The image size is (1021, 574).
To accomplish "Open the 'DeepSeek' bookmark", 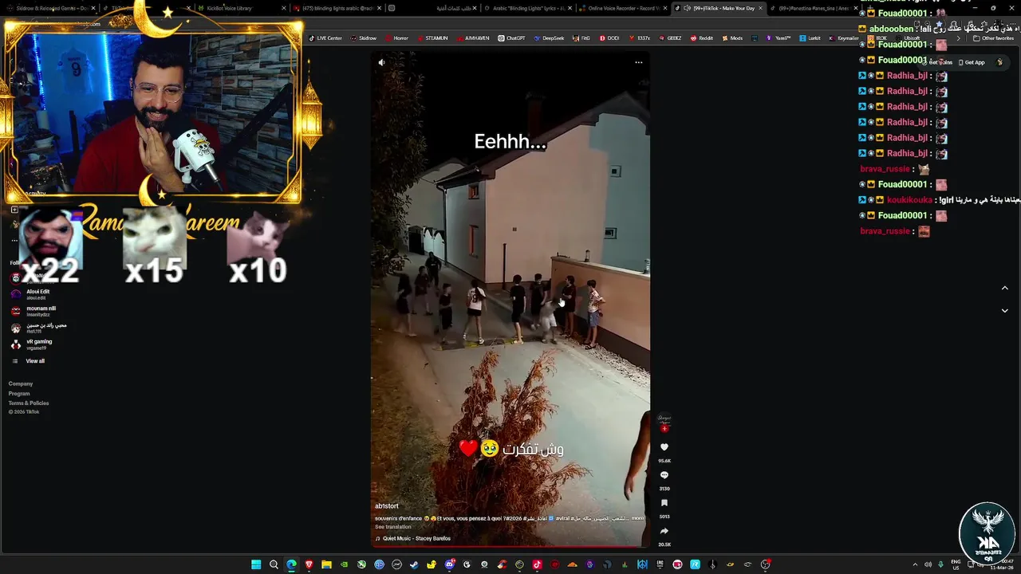I will 550,38.
